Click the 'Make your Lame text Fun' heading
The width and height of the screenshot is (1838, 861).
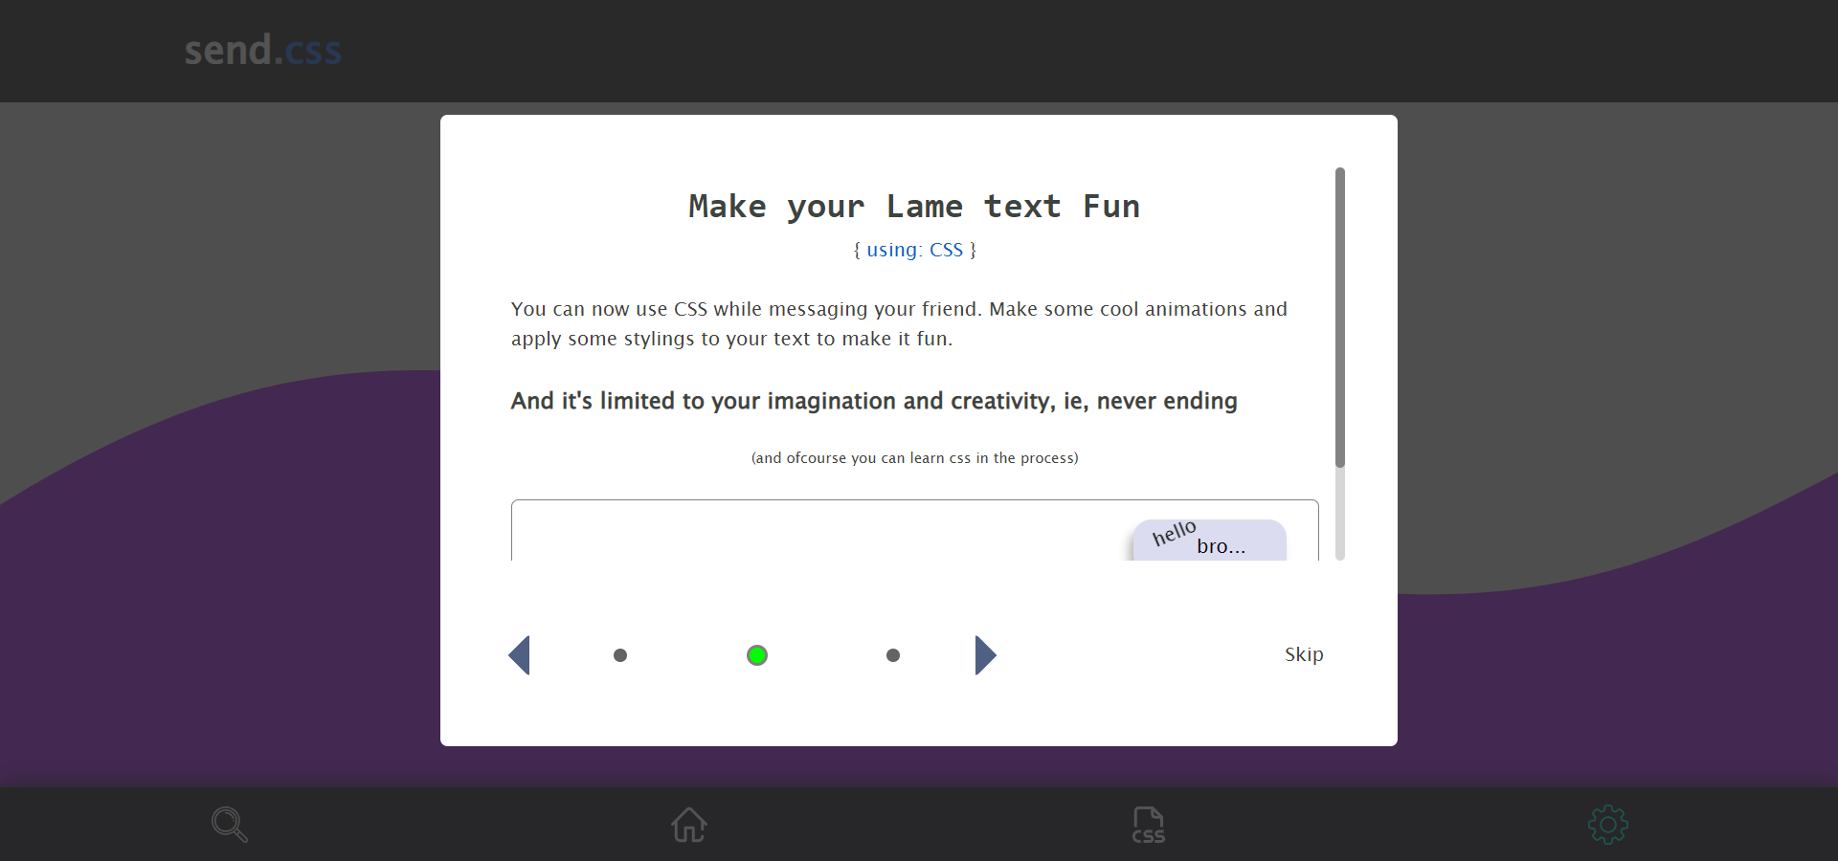(914, 207)
